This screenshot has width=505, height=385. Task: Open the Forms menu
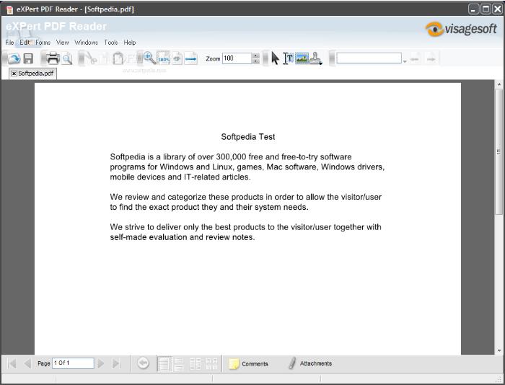pyautogui.click(x=43, y=42)
